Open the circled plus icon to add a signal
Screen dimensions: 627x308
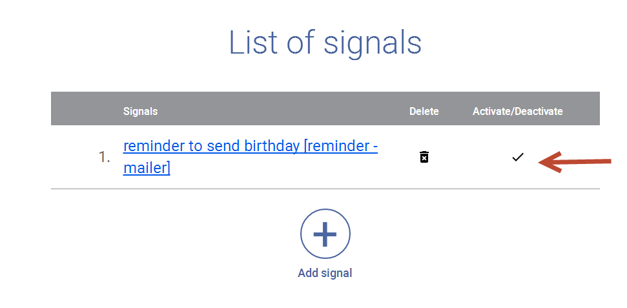[325, 234]
